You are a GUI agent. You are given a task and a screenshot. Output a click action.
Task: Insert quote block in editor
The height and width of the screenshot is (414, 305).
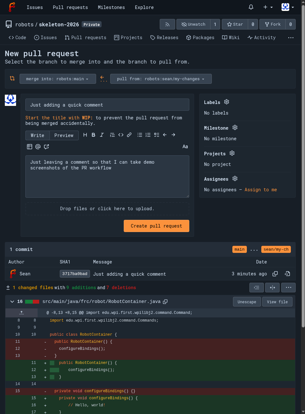[112, 135]
